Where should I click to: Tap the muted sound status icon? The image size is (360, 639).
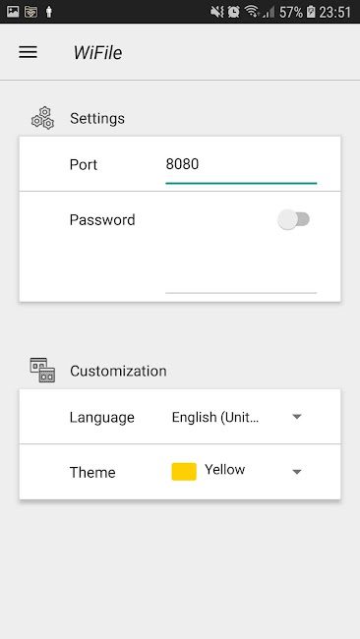(x=217, y=12)
